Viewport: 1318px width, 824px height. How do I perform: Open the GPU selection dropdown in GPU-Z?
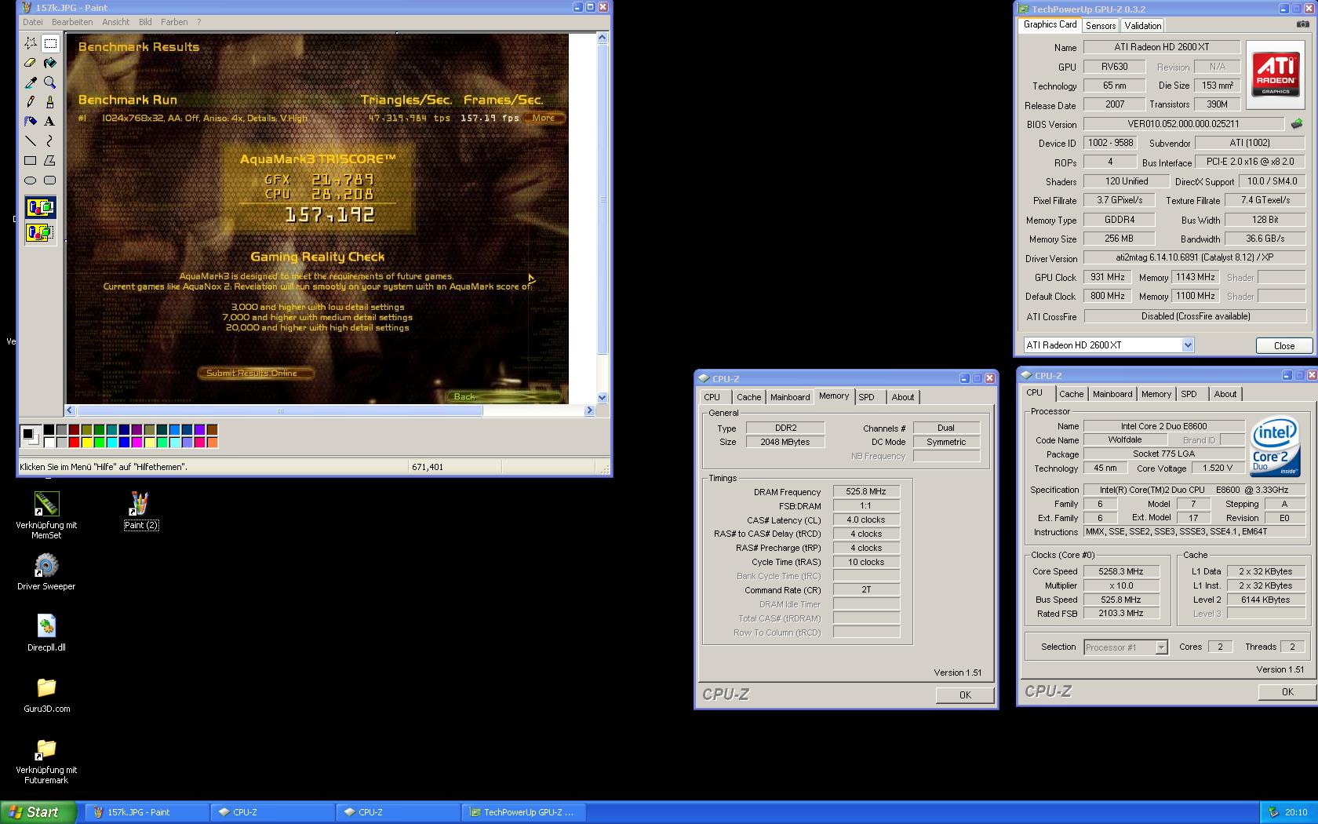[1187, 345]
